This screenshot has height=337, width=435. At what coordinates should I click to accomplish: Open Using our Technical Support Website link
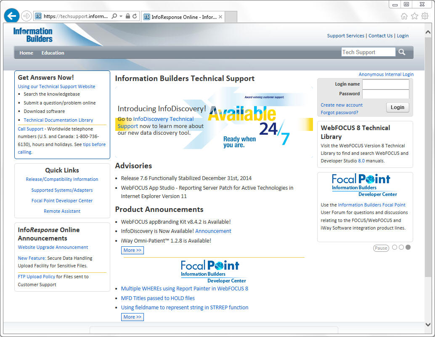57,86
